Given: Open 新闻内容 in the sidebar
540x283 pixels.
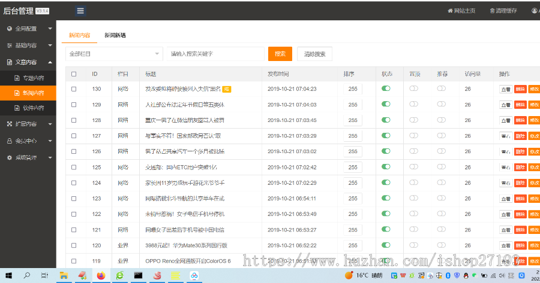Looking at the screenshot, I should (28, 93).
